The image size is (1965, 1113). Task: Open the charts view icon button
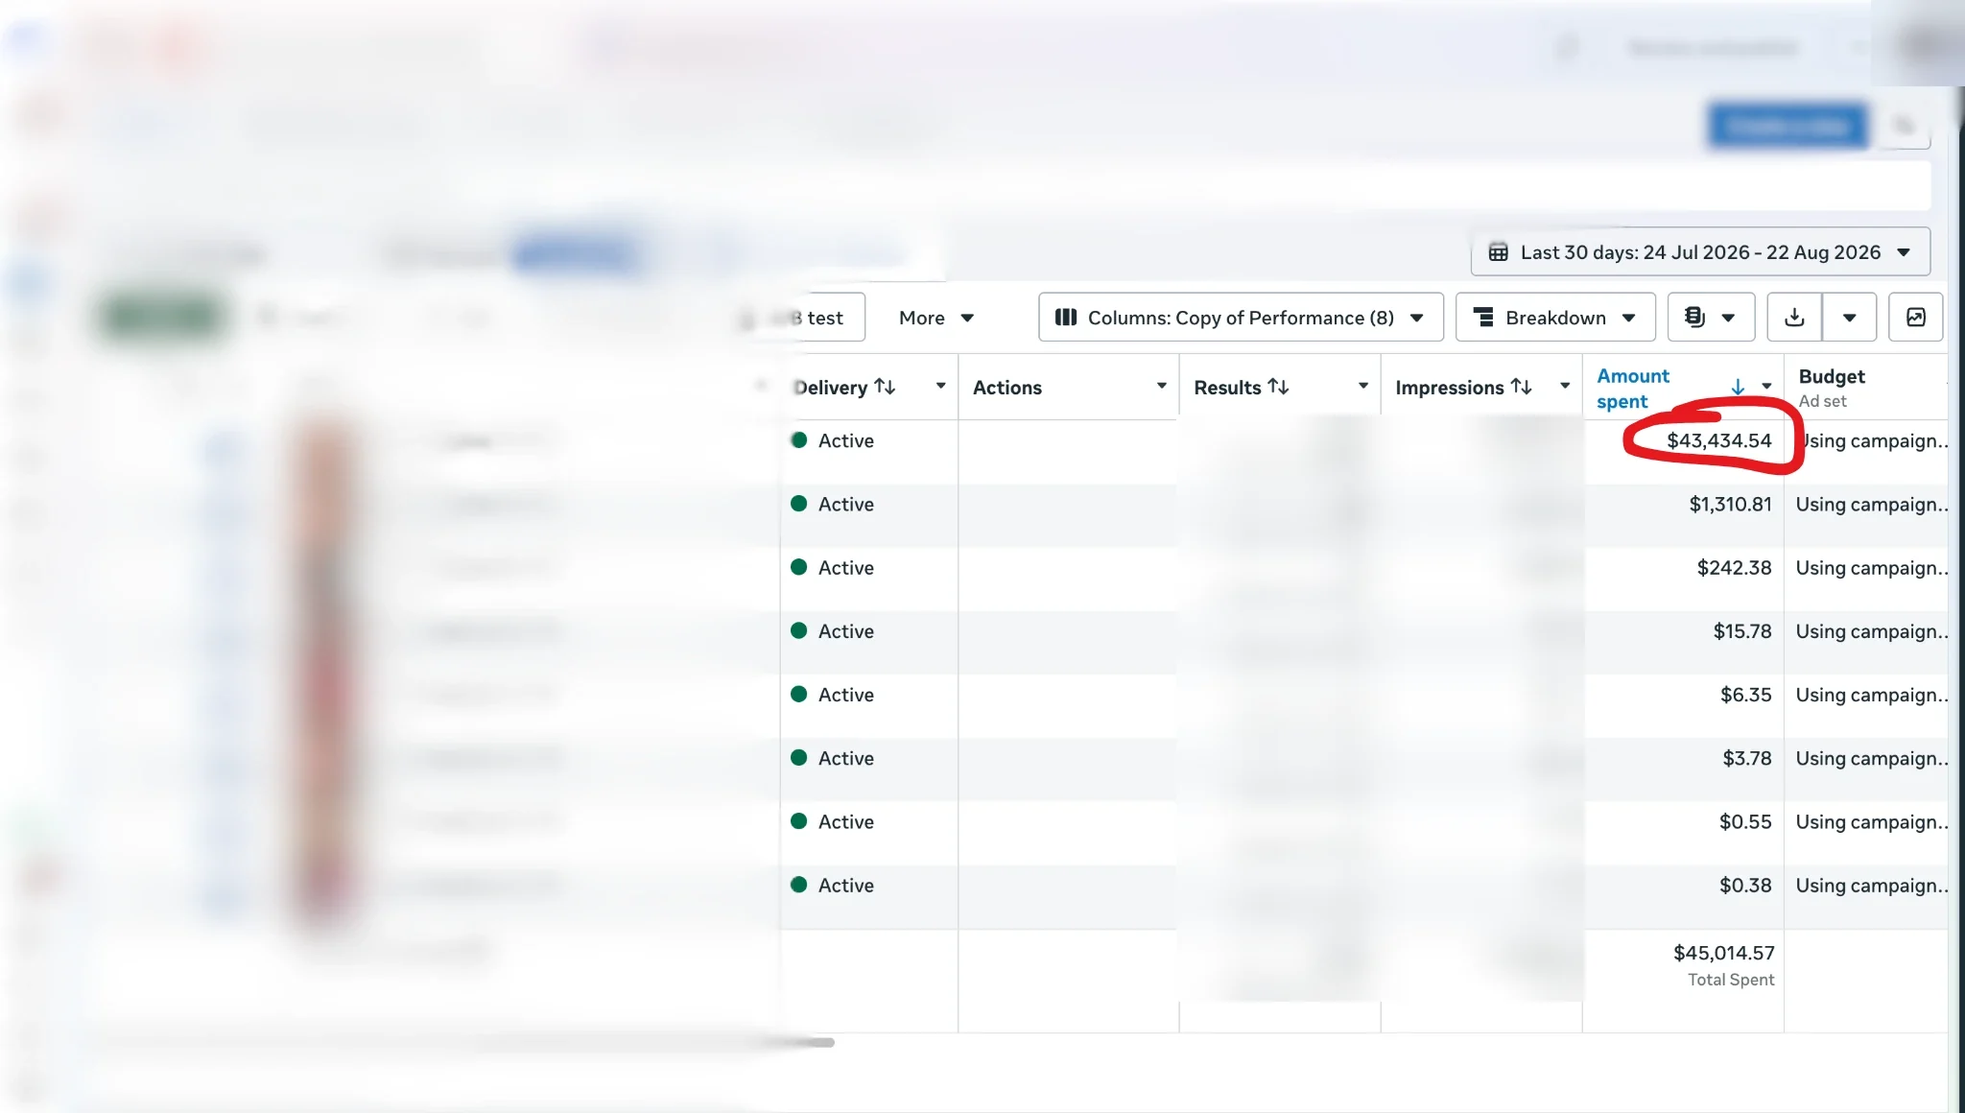(x=1915, y=318)
